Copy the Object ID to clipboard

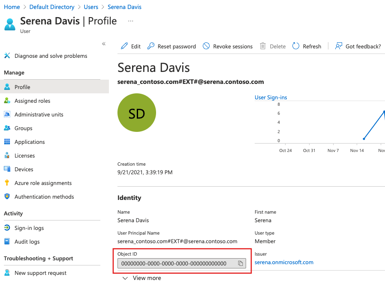tap(240, 263)
